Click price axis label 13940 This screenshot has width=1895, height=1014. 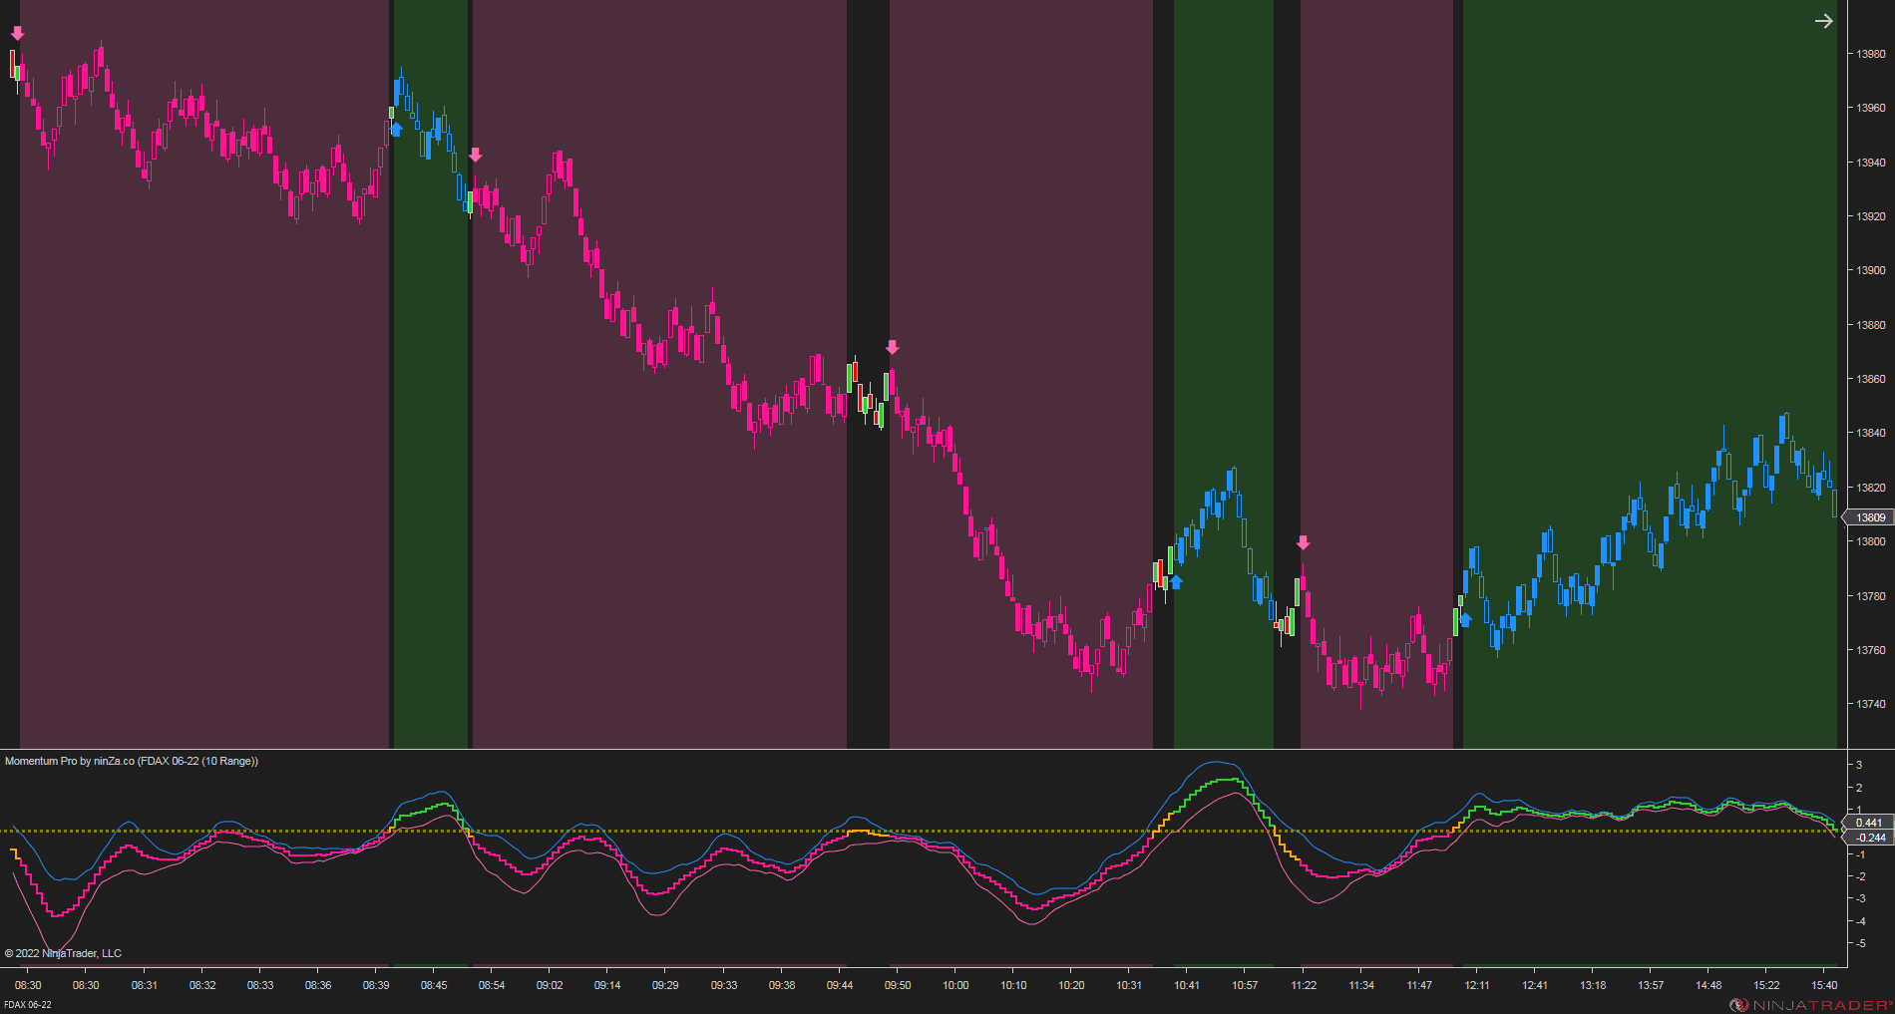pyautogui.click(x=1871, y=163)
